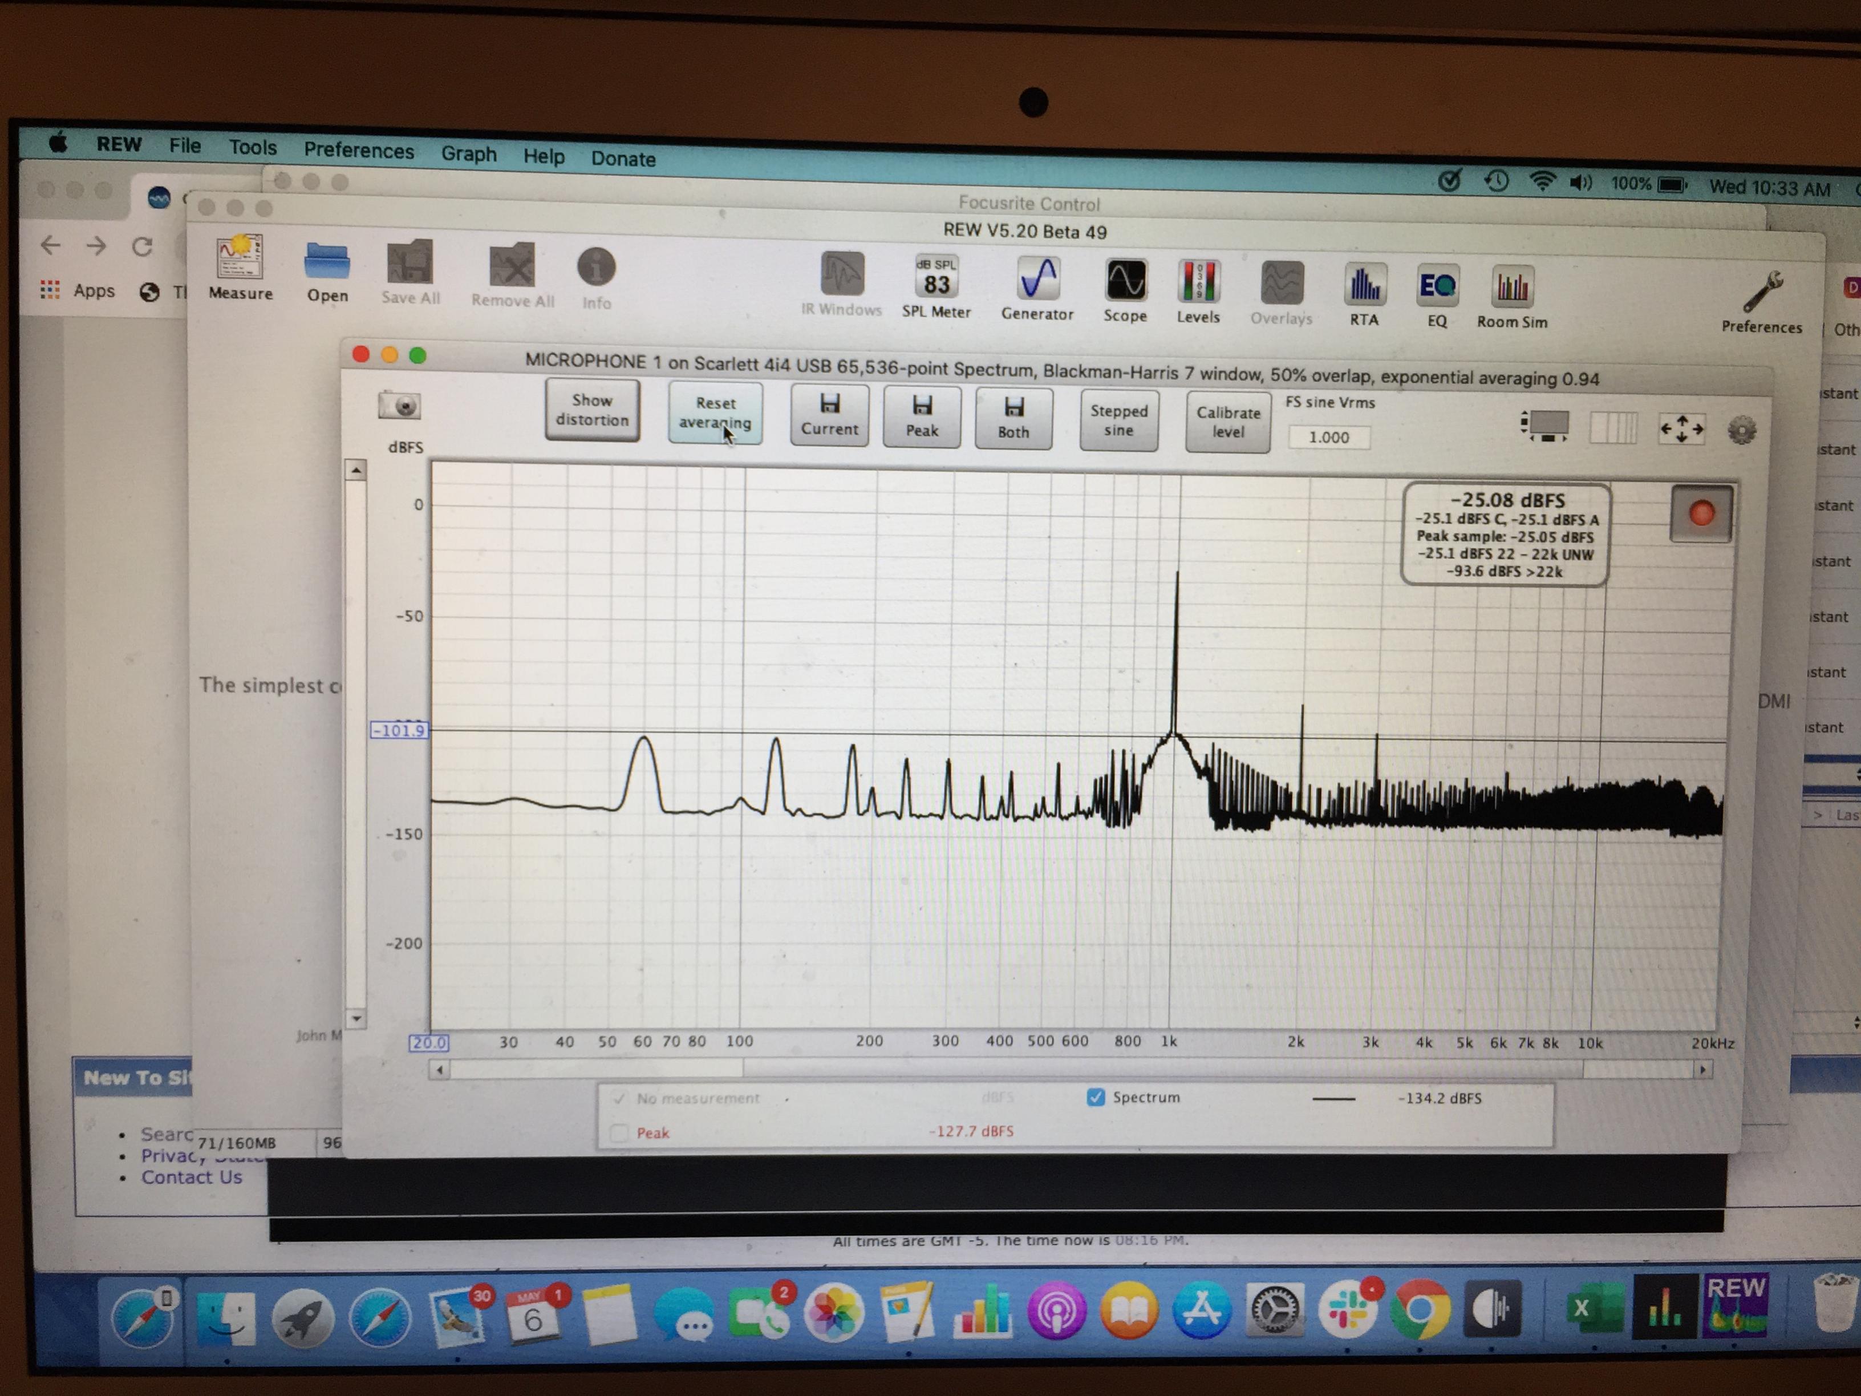Screen dimensions: 1861x1396
Task: Enable the Peak trace checkbox
Action: click(619, 1132)
